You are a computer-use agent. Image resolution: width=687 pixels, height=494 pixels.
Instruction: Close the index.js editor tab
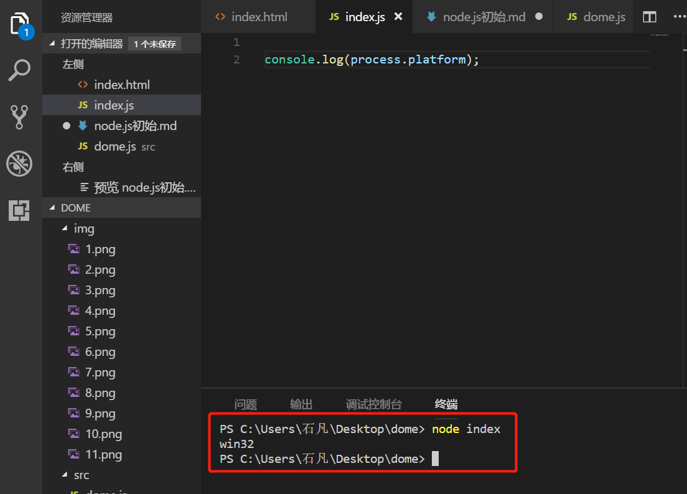coord(398,17)
